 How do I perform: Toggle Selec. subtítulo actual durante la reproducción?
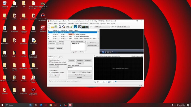coord(95,56)
